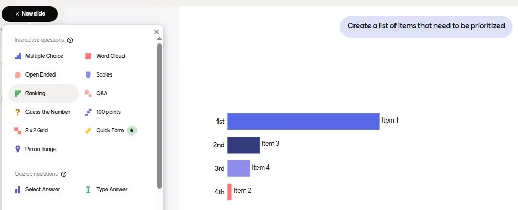518x210 pixels.
Task: Select the Guess the Number question mark icon
Action: click(x=18, y=112)
